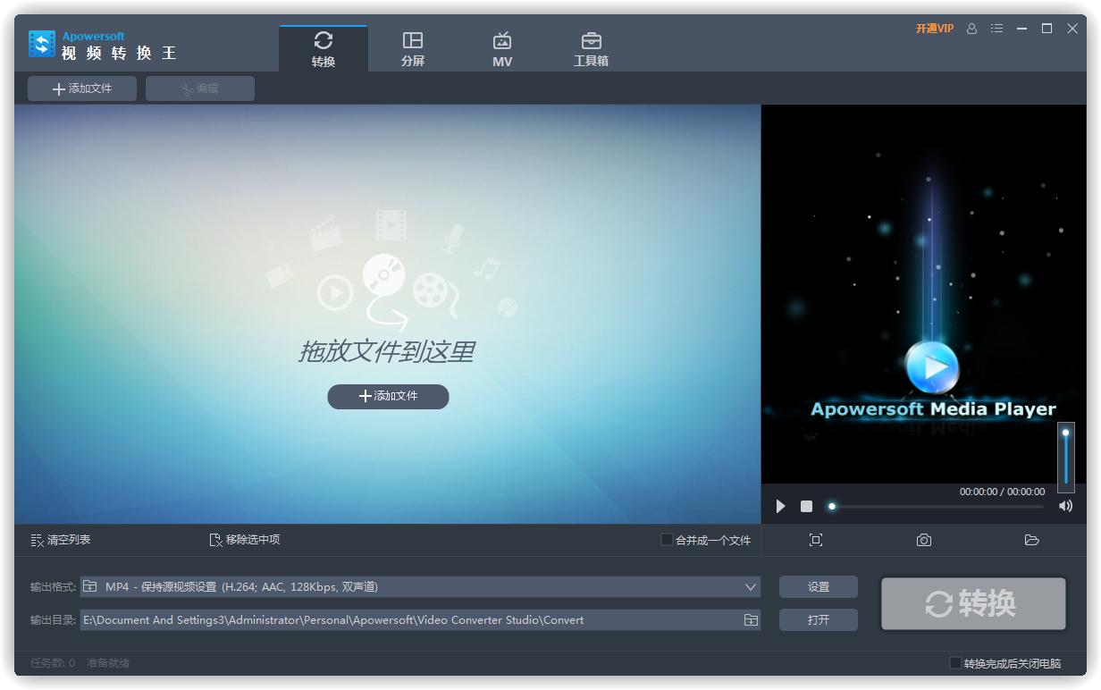Viewport: 1101px width, 690px height.
Task: Switch to the MV tab
Action: 502,47
